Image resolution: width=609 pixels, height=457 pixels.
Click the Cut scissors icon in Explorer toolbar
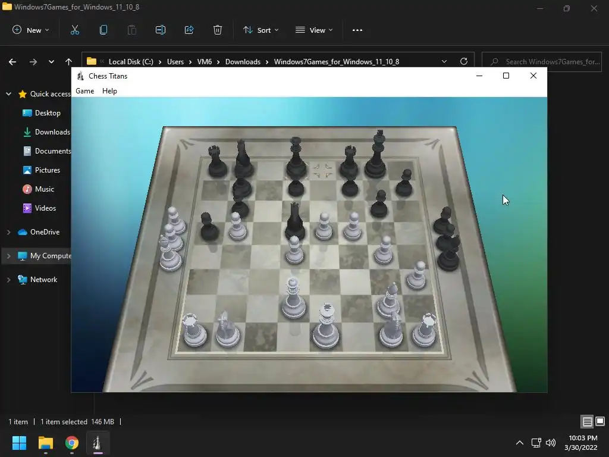coord(75,30)
